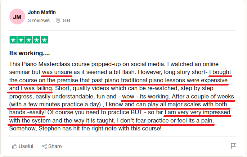This screenshot has width=247, height=157.
Task: Click the fifth green rating star
Action: 44,40
